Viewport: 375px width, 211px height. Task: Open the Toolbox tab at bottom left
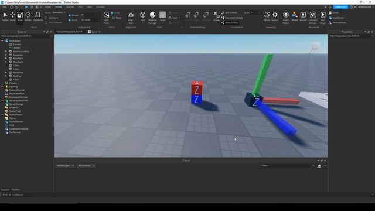(16, 190)
